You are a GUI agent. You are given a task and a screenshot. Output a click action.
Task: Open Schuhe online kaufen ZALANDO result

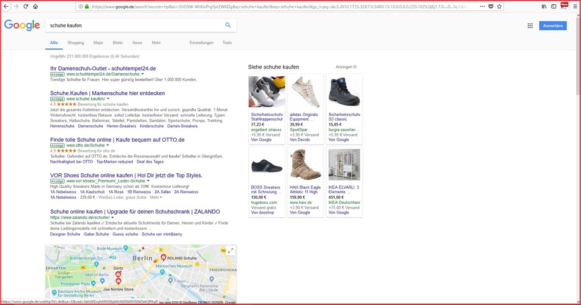135,212
